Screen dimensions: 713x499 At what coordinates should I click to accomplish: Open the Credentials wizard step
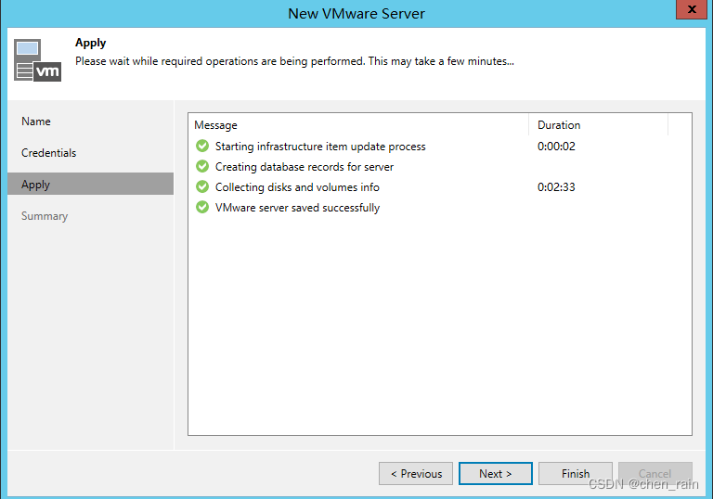pos(90,153)
